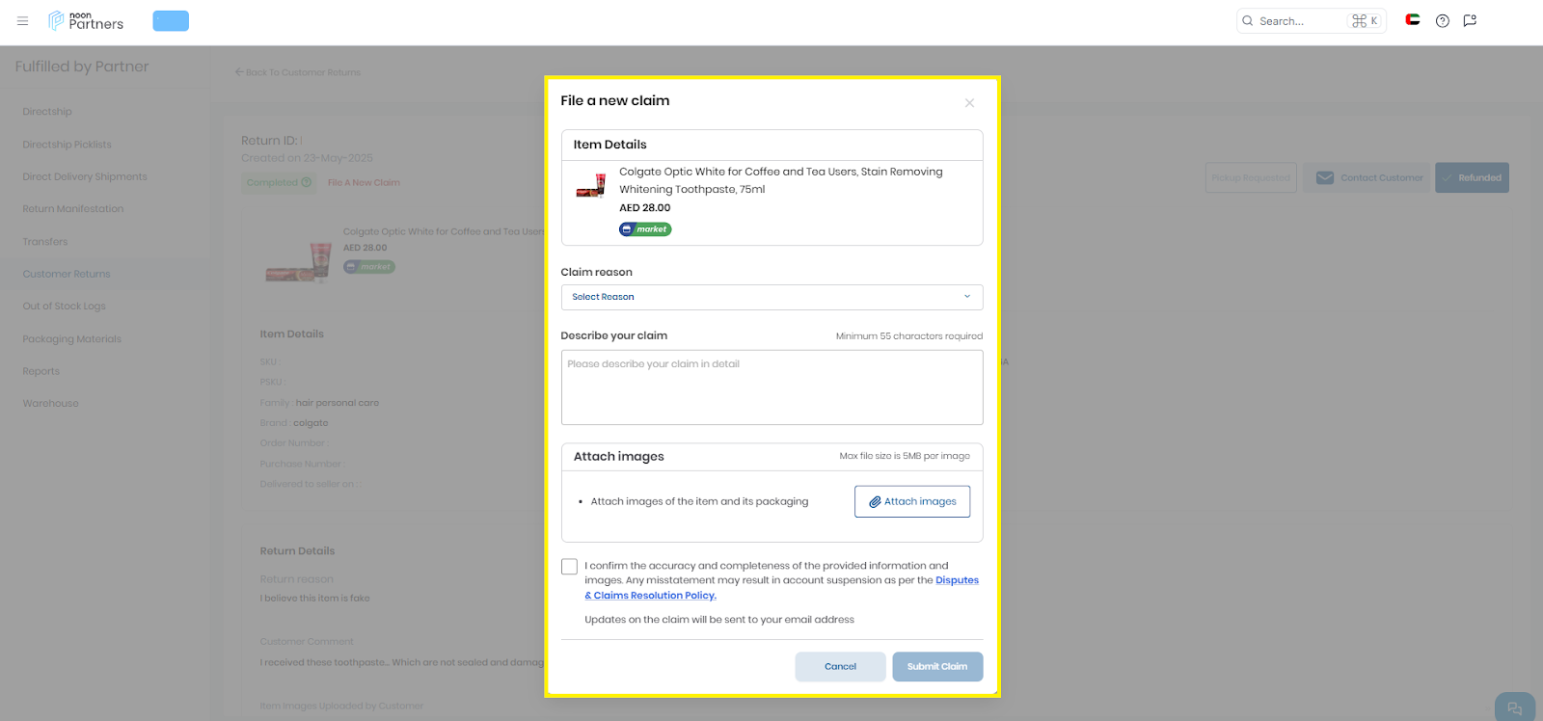Open Customer Returns in the sidebar
This screenshot has width=1543, height=721.
67,275
